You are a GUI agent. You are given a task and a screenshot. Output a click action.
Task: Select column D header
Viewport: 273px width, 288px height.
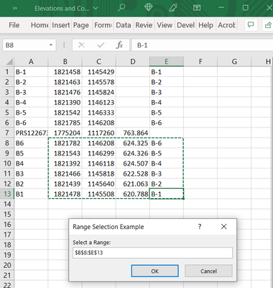click(x=133, y=62)
